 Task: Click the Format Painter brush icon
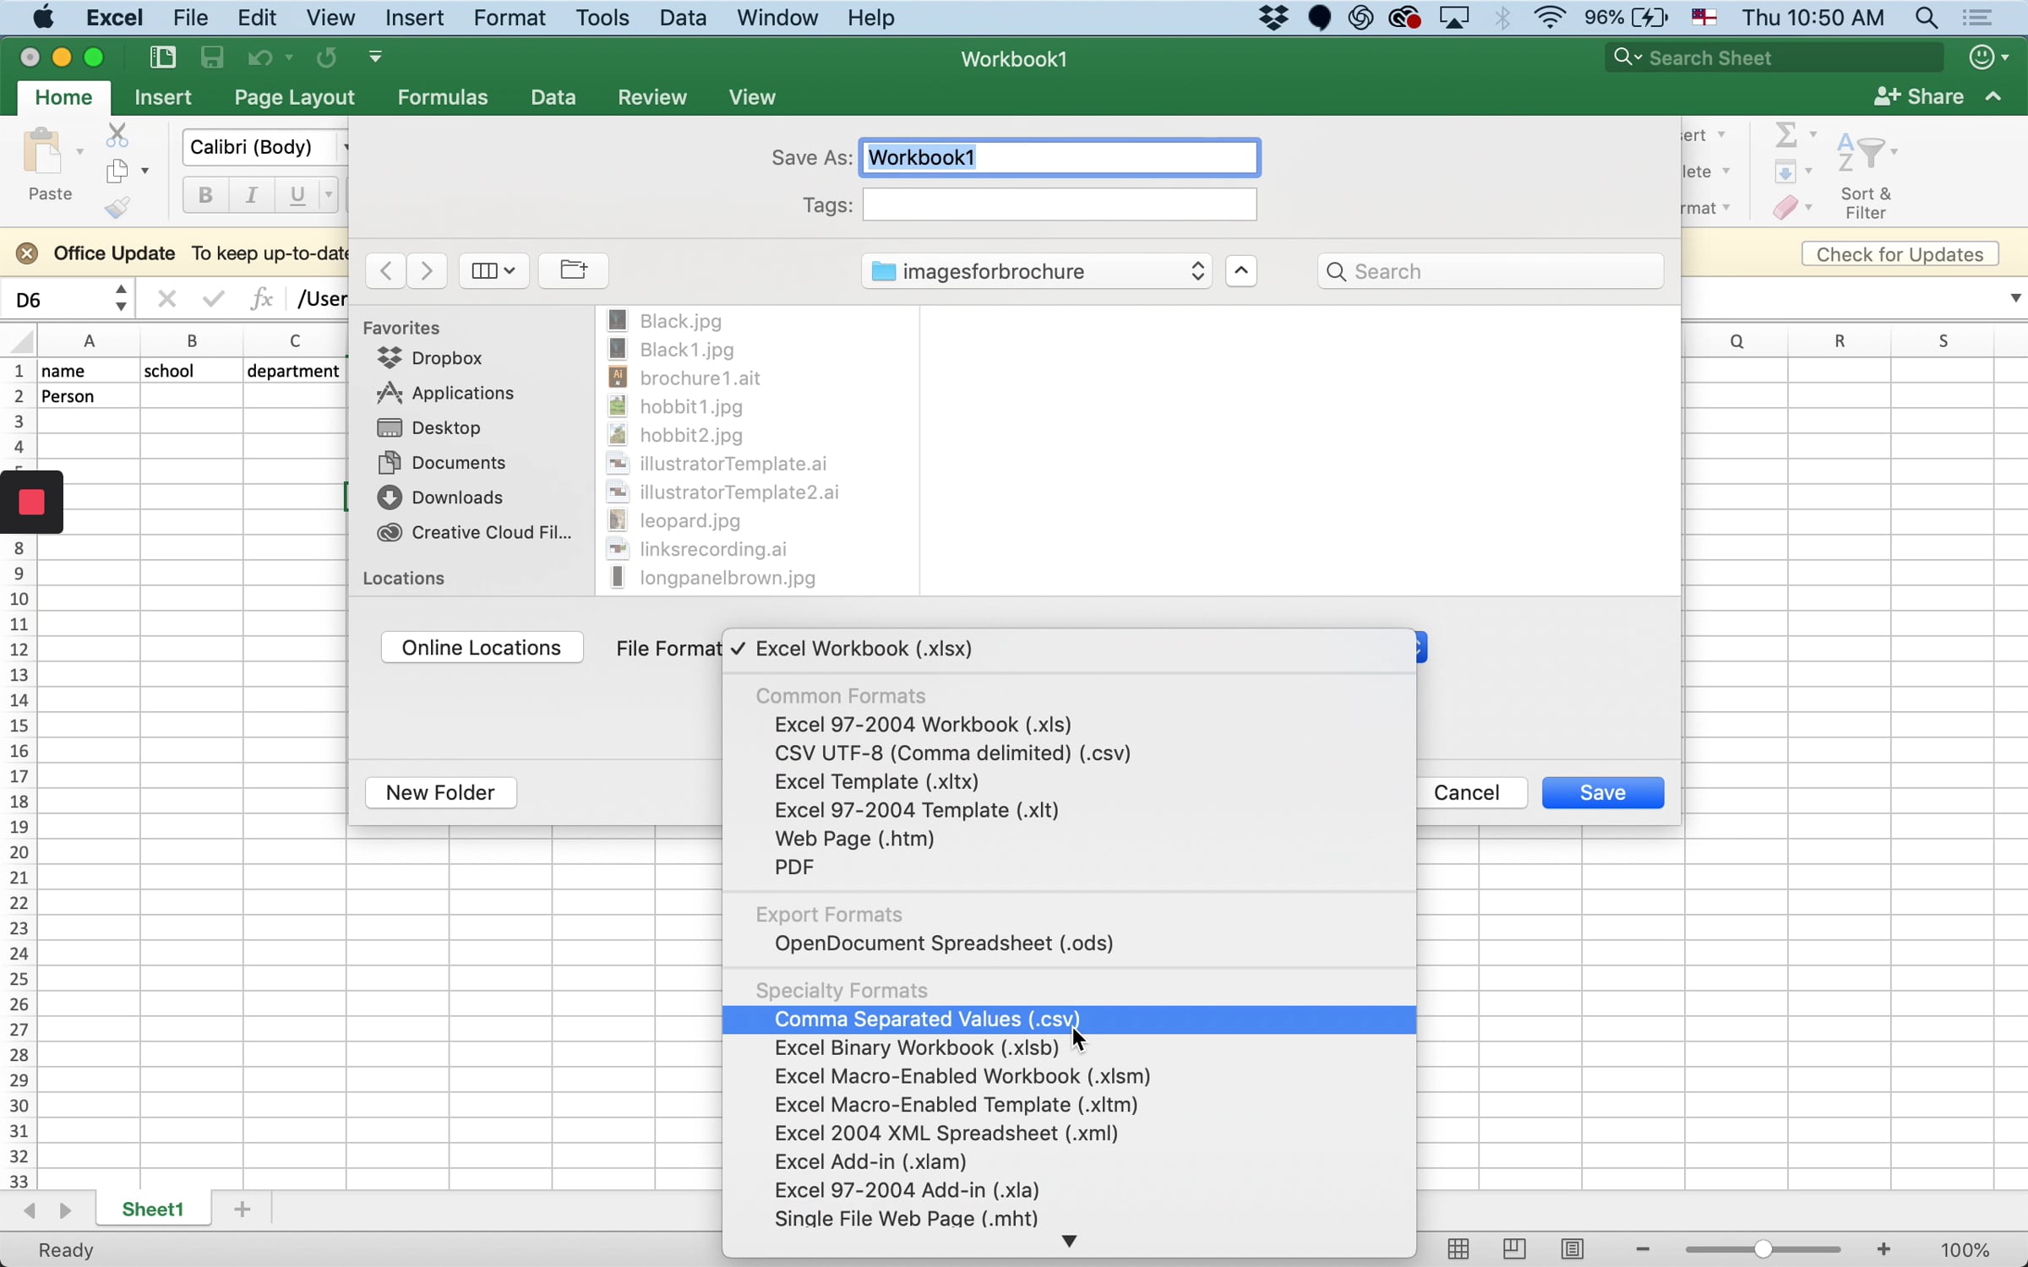[117, 207]
